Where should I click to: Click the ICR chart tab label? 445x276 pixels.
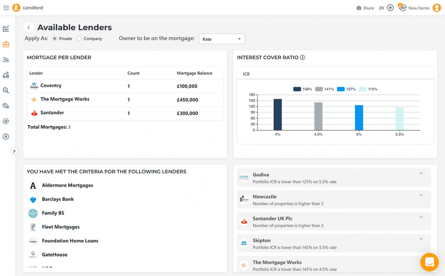click(x=246, y=74)
